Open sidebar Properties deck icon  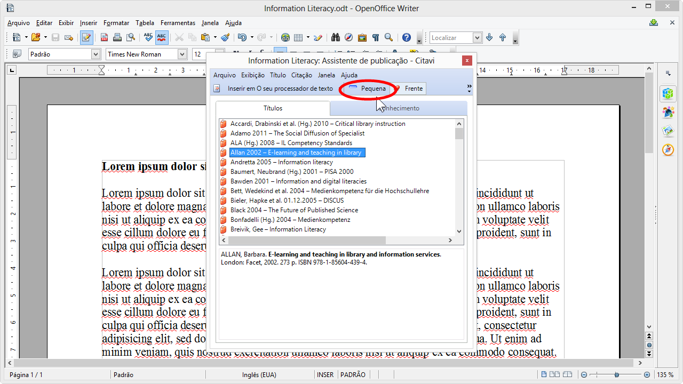tap(668, 94)
